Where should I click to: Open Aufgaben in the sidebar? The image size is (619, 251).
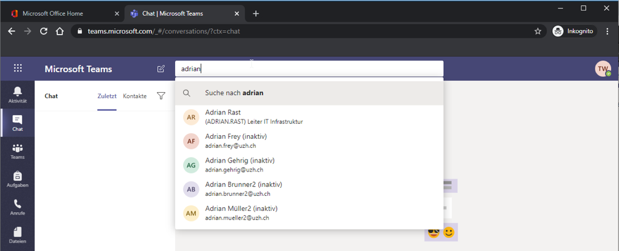[17, 179]
